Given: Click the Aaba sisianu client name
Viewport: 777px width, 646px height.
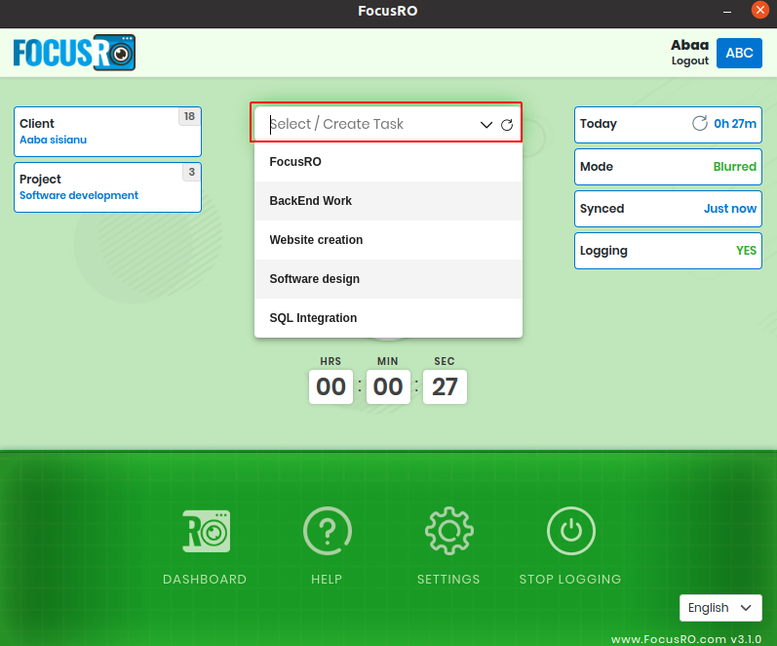Looking at the screenshot, I should point(53,140).
